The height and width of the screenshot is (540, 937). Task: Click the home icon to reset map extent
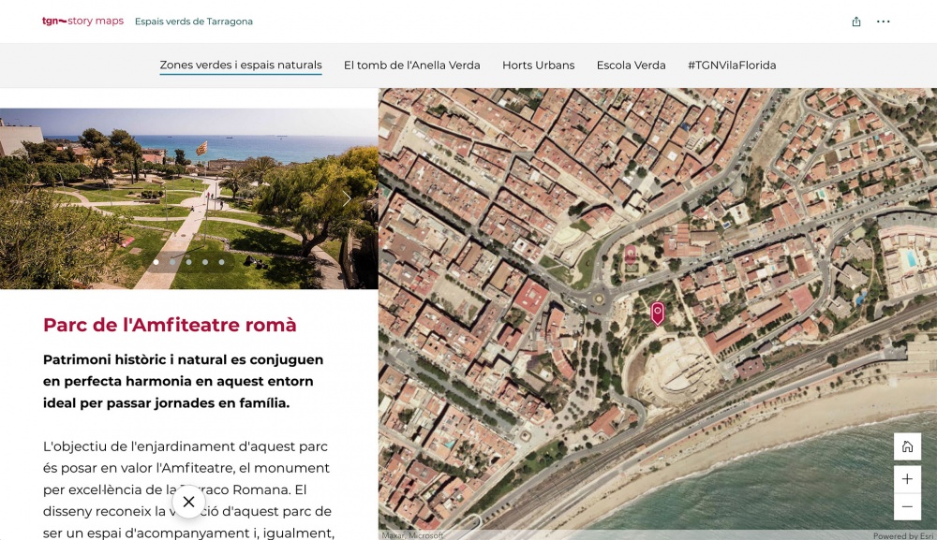pos(906,446)
